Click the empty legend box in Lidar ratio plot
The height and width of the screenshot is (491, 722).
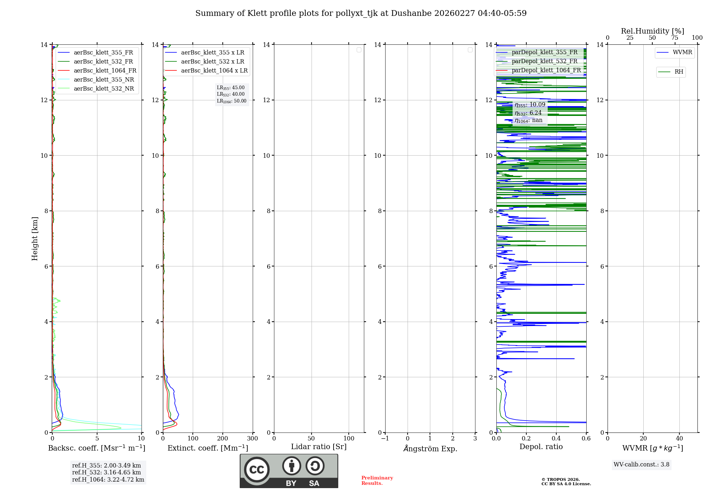coord(359,50)
